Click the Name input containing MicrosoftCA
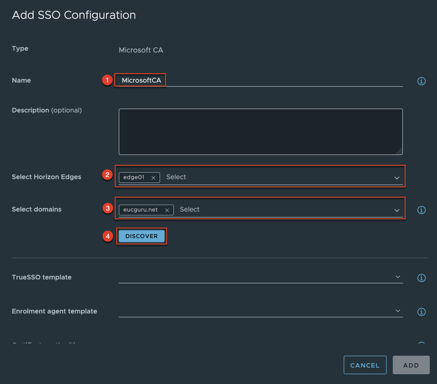Screen dimensions: 437x384 click(261, 81)
